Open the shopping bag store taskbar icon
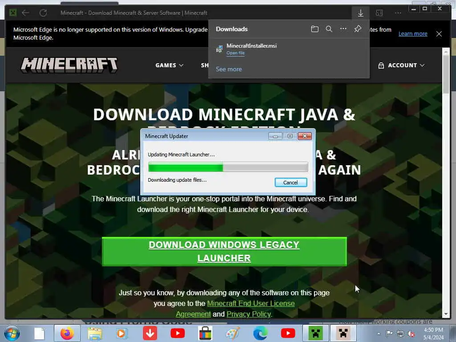This screenshot has width=456, height=342. point(205,333)
